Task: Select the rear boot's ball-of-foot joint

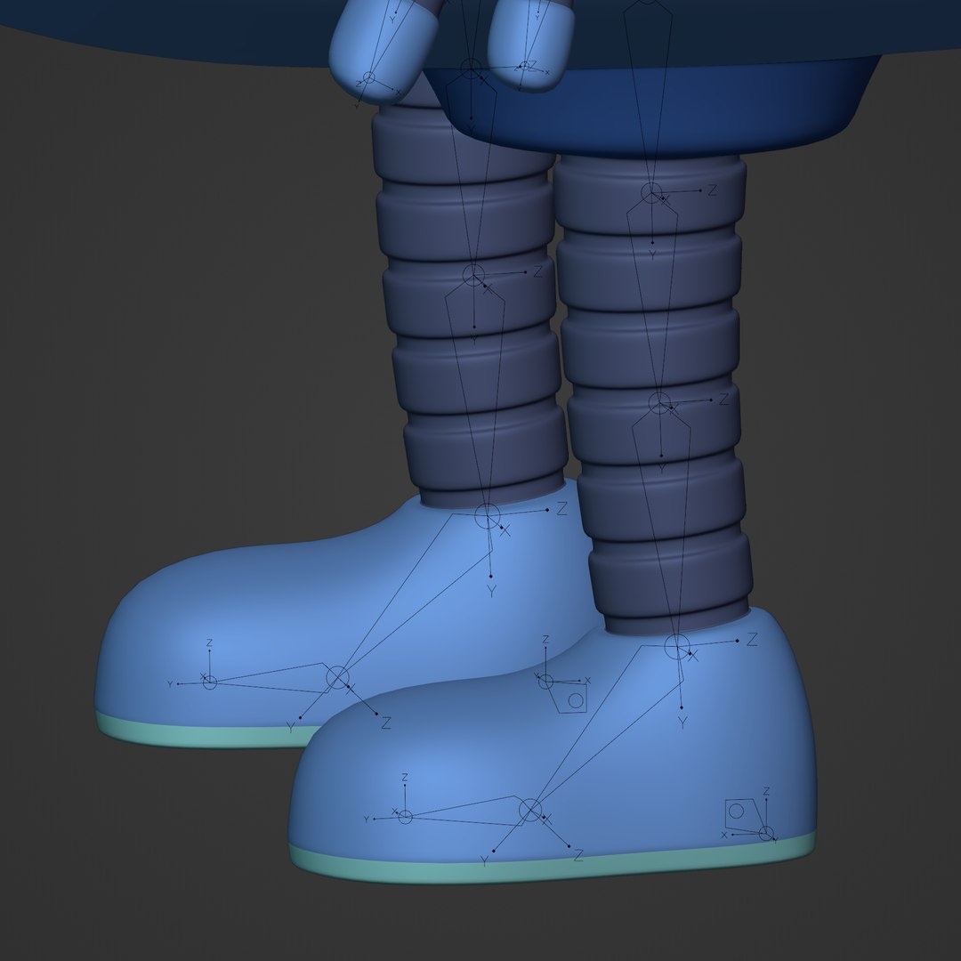Action: [337, 677]
